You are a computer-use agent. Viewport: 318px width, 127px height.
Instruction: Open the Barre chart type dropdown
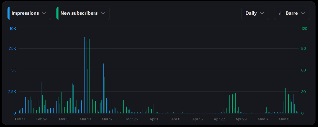point(292,13)
